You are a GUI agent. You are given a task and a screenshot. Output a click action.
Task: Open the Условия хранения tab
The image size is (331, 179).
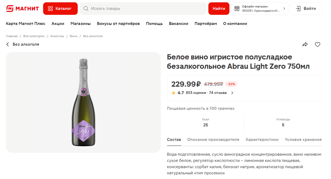tap(303, 140)
